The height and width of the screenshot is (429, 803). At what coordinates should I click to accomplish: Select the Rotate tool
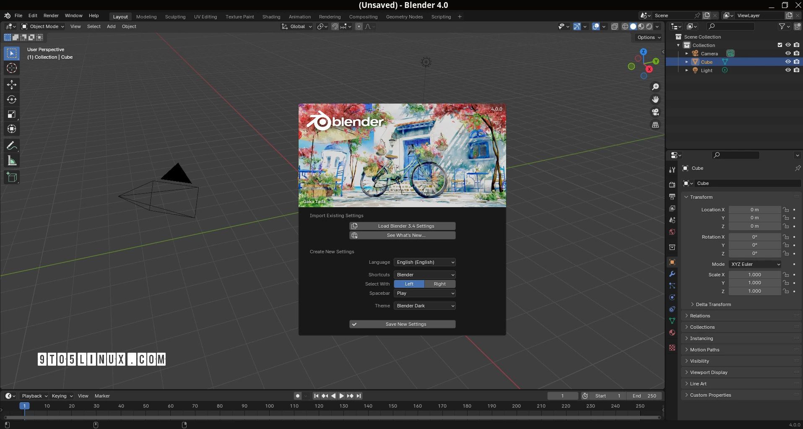[12, 99]
